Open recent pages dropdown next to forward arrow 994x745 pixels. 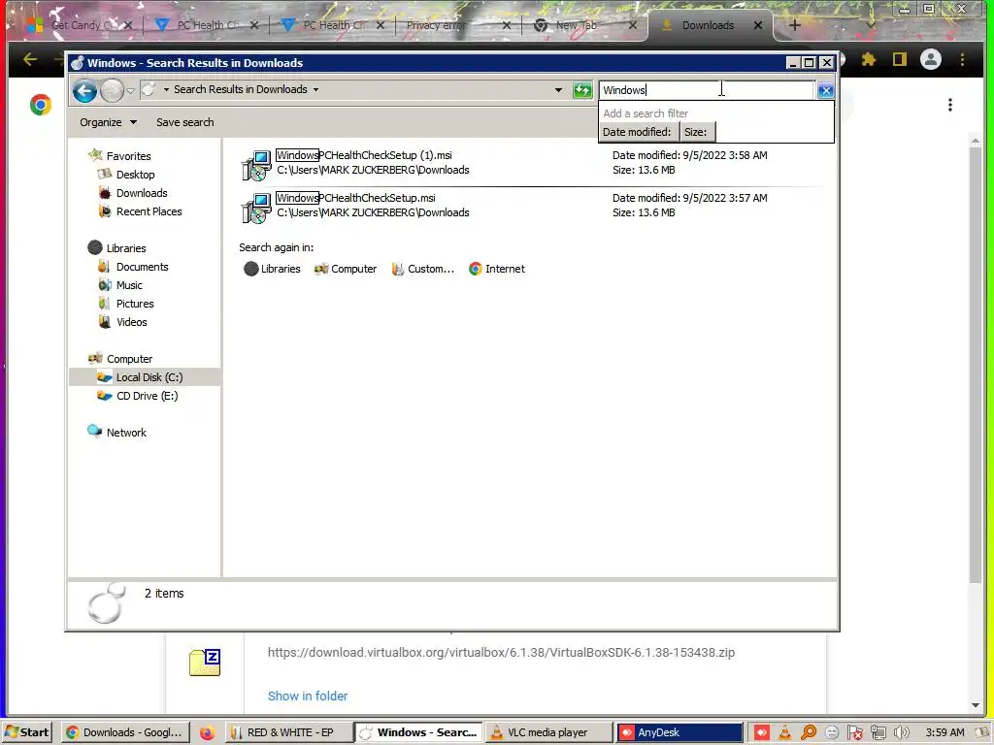coord(131,90)
